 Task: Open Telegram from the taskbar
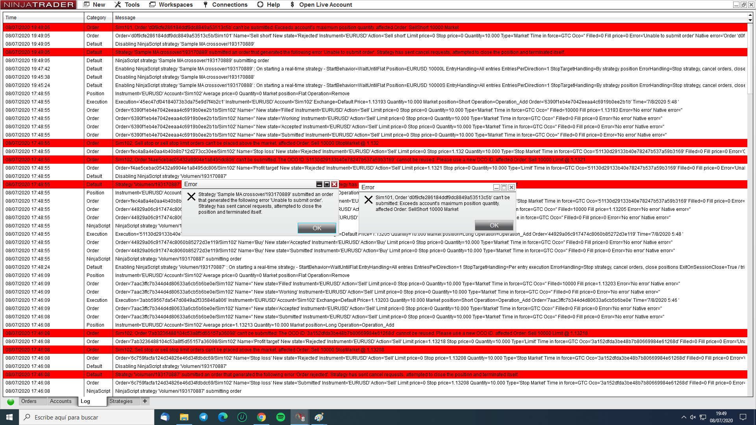click(x=204, y=417)
